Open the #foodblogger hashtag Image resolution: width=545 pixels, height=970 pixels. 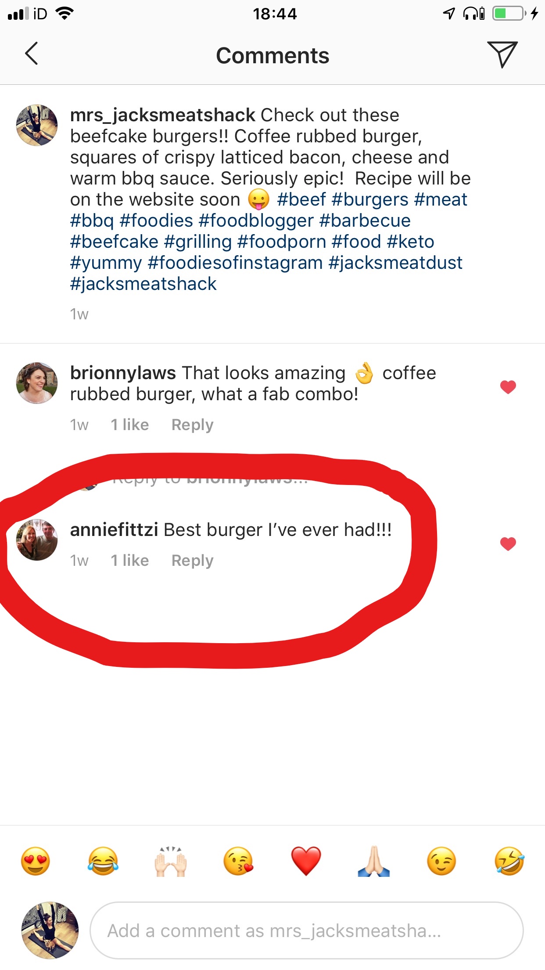(256, 221)
